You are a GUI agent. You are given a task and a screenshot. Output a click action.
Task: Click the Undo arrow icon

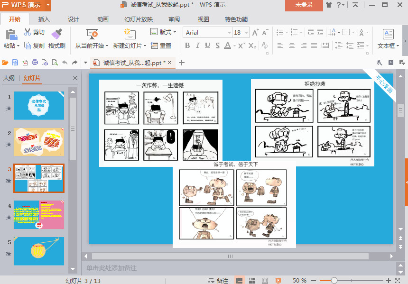[65, 63]
